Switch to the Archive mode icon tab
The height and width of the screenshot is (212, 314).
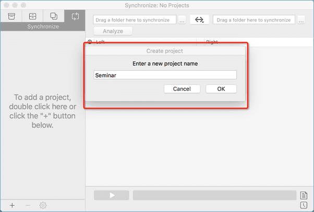32,16
